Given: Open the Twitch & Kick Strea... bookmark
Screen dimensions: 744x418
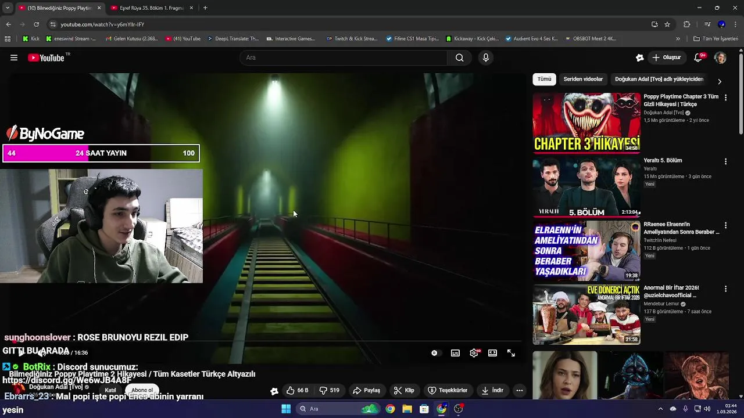Looking at the screenshot, I should click(x=352, y=39).
